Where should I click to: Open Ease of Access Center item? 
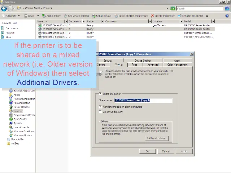[22, 91]
